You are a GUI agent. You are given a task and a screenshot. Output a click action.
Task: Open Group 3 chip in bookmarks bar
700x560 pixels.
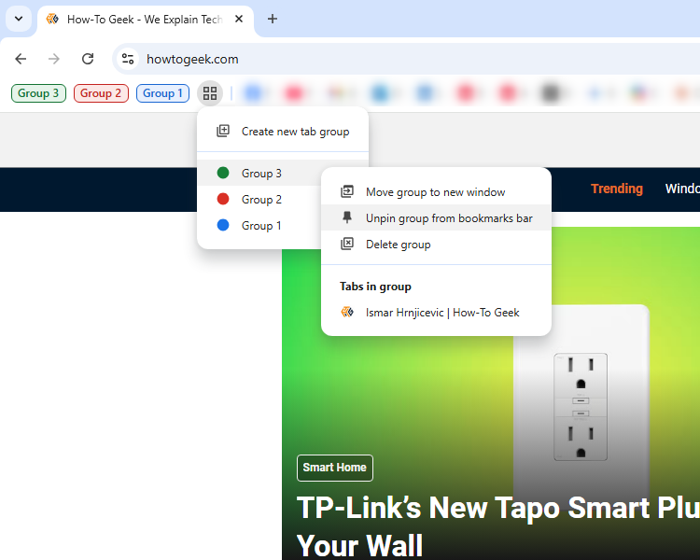click(38, 93)
